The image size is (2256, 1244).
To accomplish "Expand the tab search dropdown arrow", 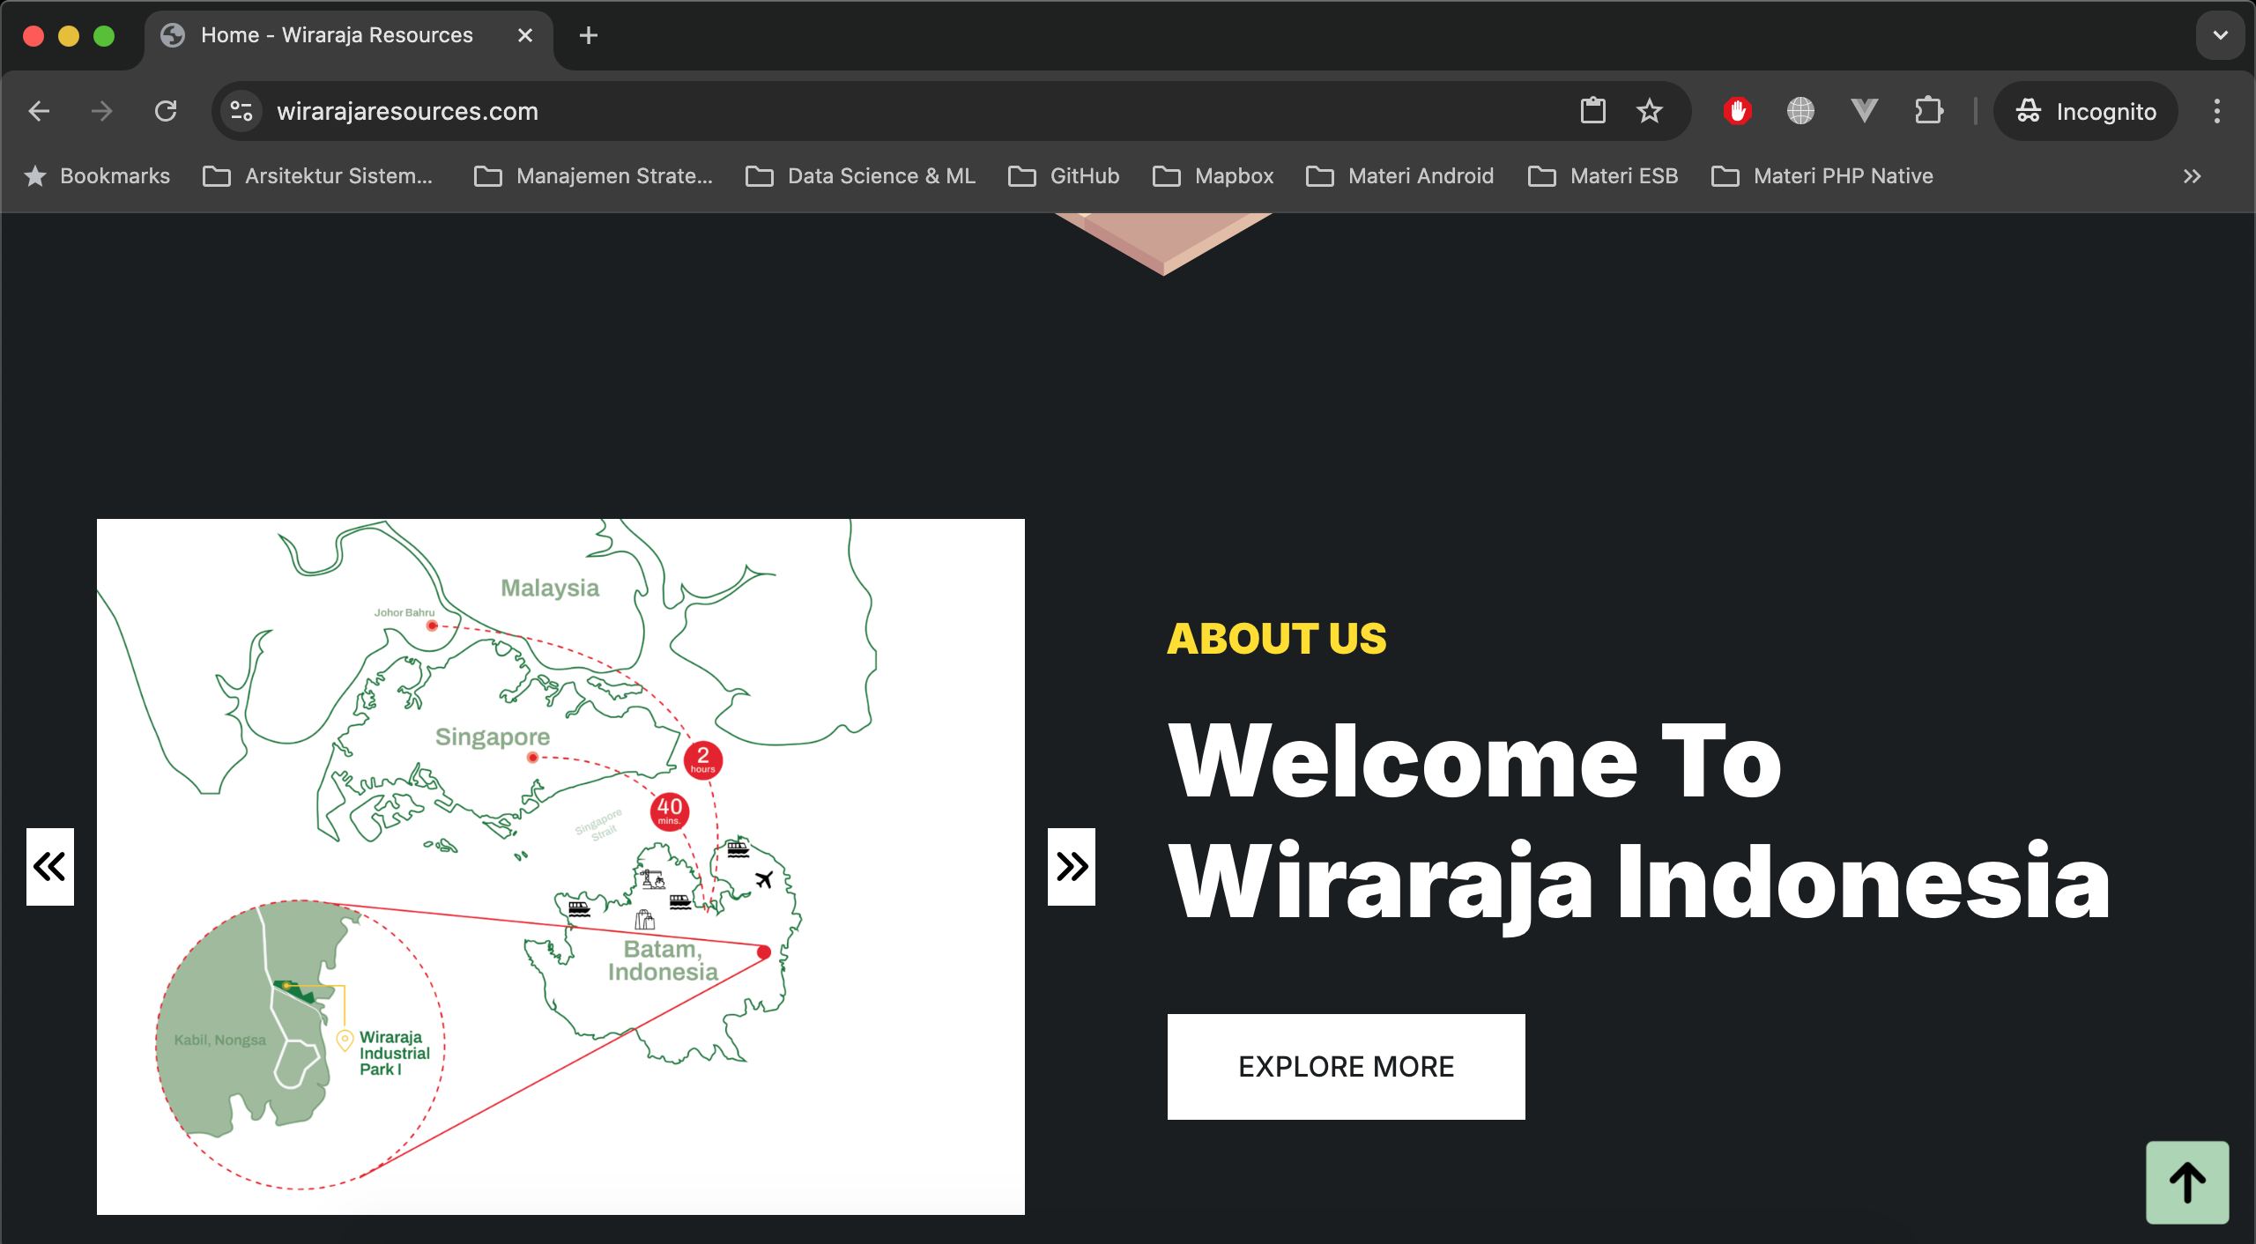I will coord(2220,35).
